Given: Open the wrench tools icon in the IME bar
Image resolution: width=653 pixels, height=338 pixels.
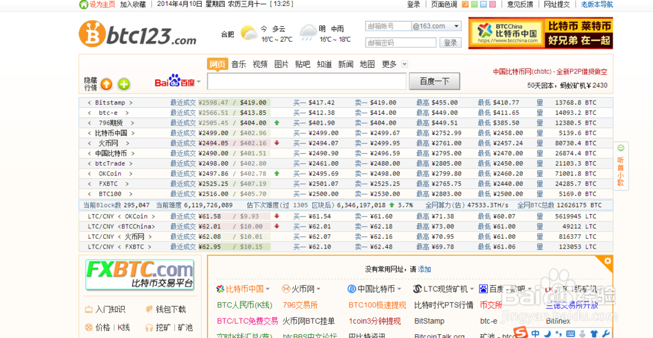Looking at the screenshot, I should coord(606,334).
